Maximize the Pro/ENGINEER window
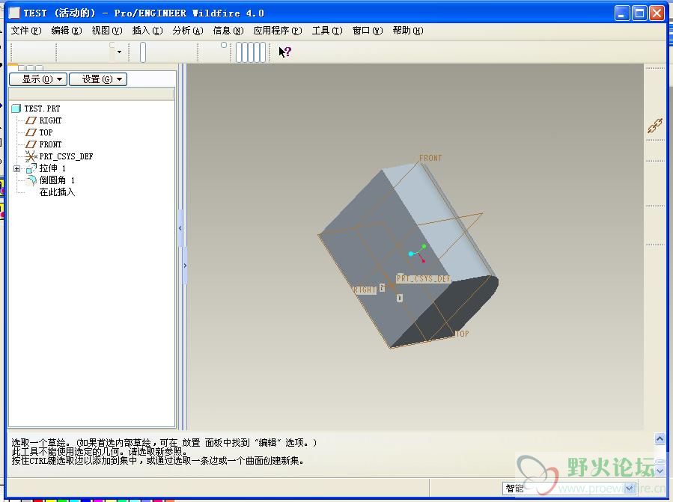Image resolution: width=673 pixels, height=502 pixels. [x=639, y=13]
